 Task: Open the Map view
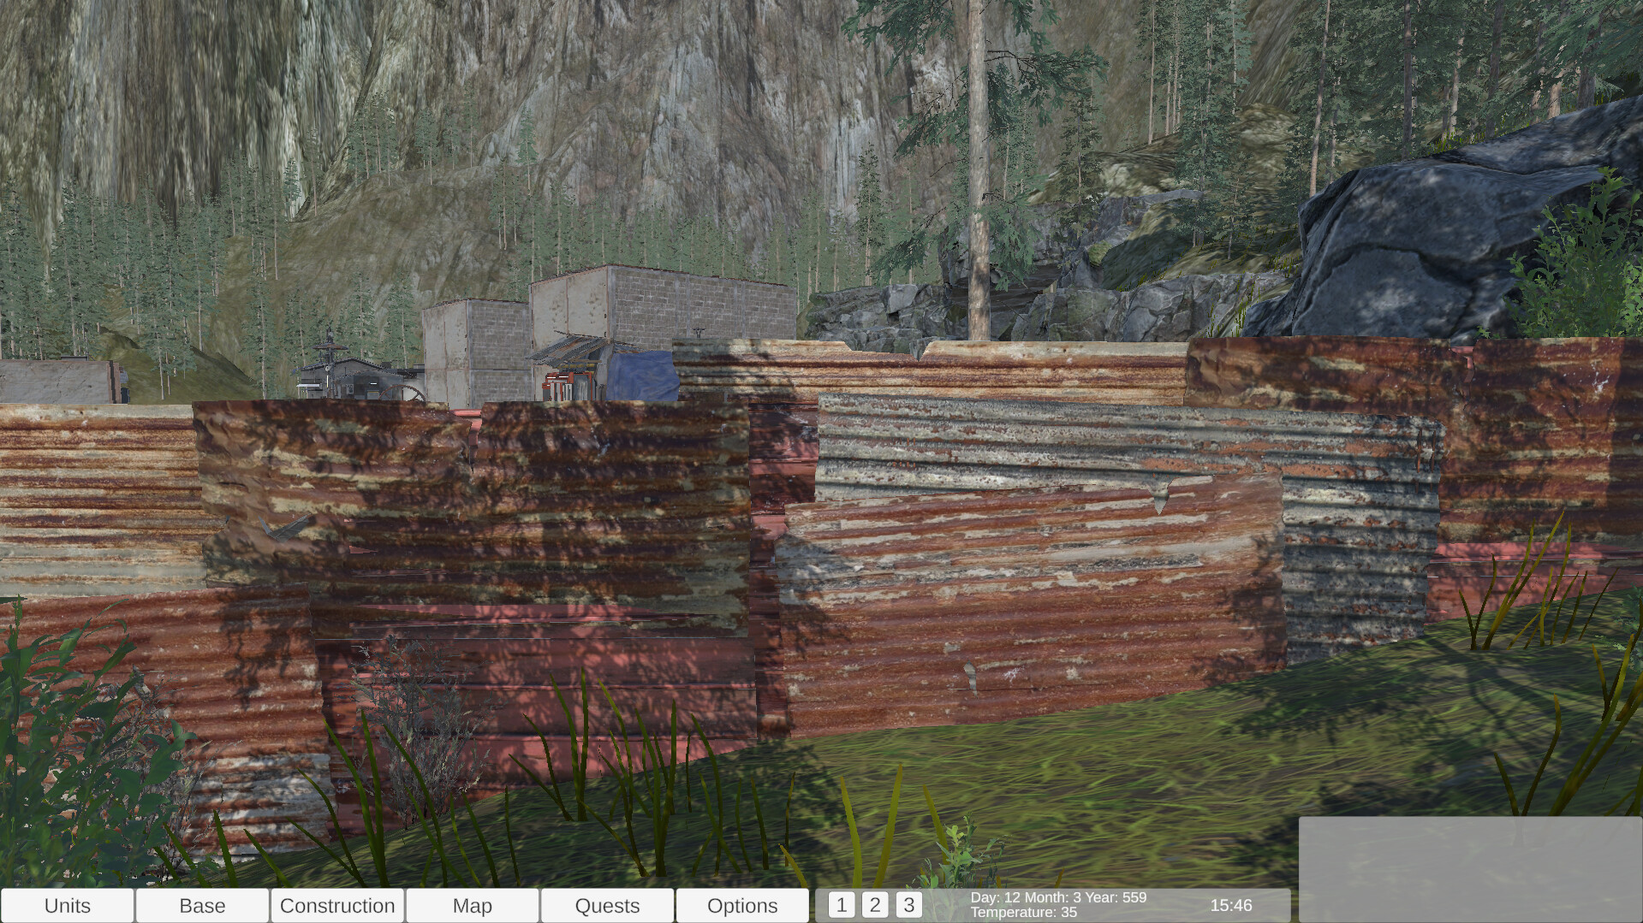[x=472, y=905]
